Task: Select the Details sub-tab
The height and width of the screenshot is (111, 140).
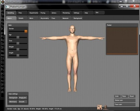Action: click(22, 18)
